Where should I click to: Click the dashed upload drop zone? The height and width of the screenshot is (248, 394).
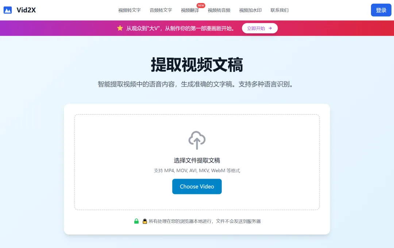pos(197,162)
